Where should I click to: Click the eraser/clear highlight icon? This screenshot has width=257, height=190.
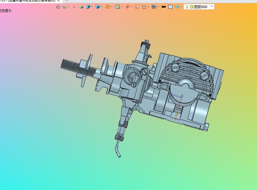(x=75, y=7)
